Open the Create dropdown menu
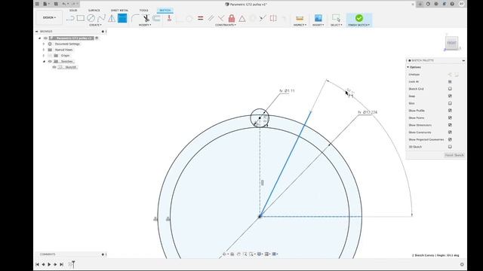 click(x=95, y=25)
